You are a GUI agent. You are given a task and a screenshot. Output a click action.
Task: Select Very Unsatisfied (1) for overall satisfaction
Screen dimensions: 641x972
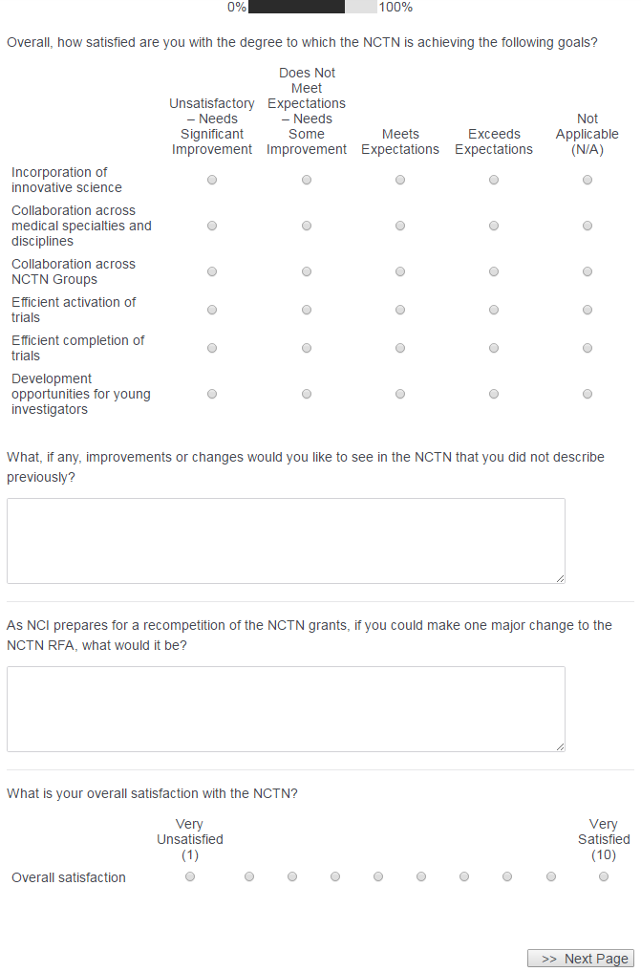[x=190, y=876]
